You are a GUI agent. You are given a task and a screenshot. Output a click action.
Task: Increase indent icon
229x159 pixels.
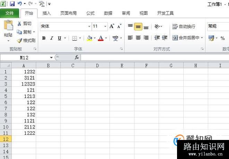click(x=165, y=38)
